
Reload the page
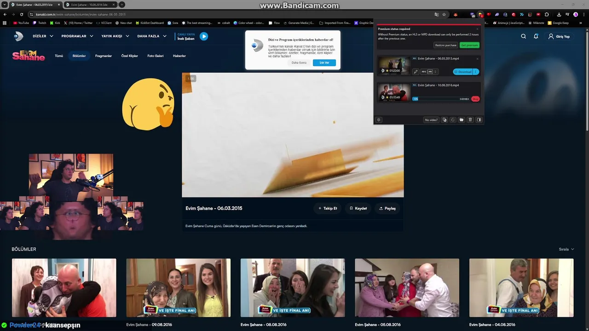(22, 14)
